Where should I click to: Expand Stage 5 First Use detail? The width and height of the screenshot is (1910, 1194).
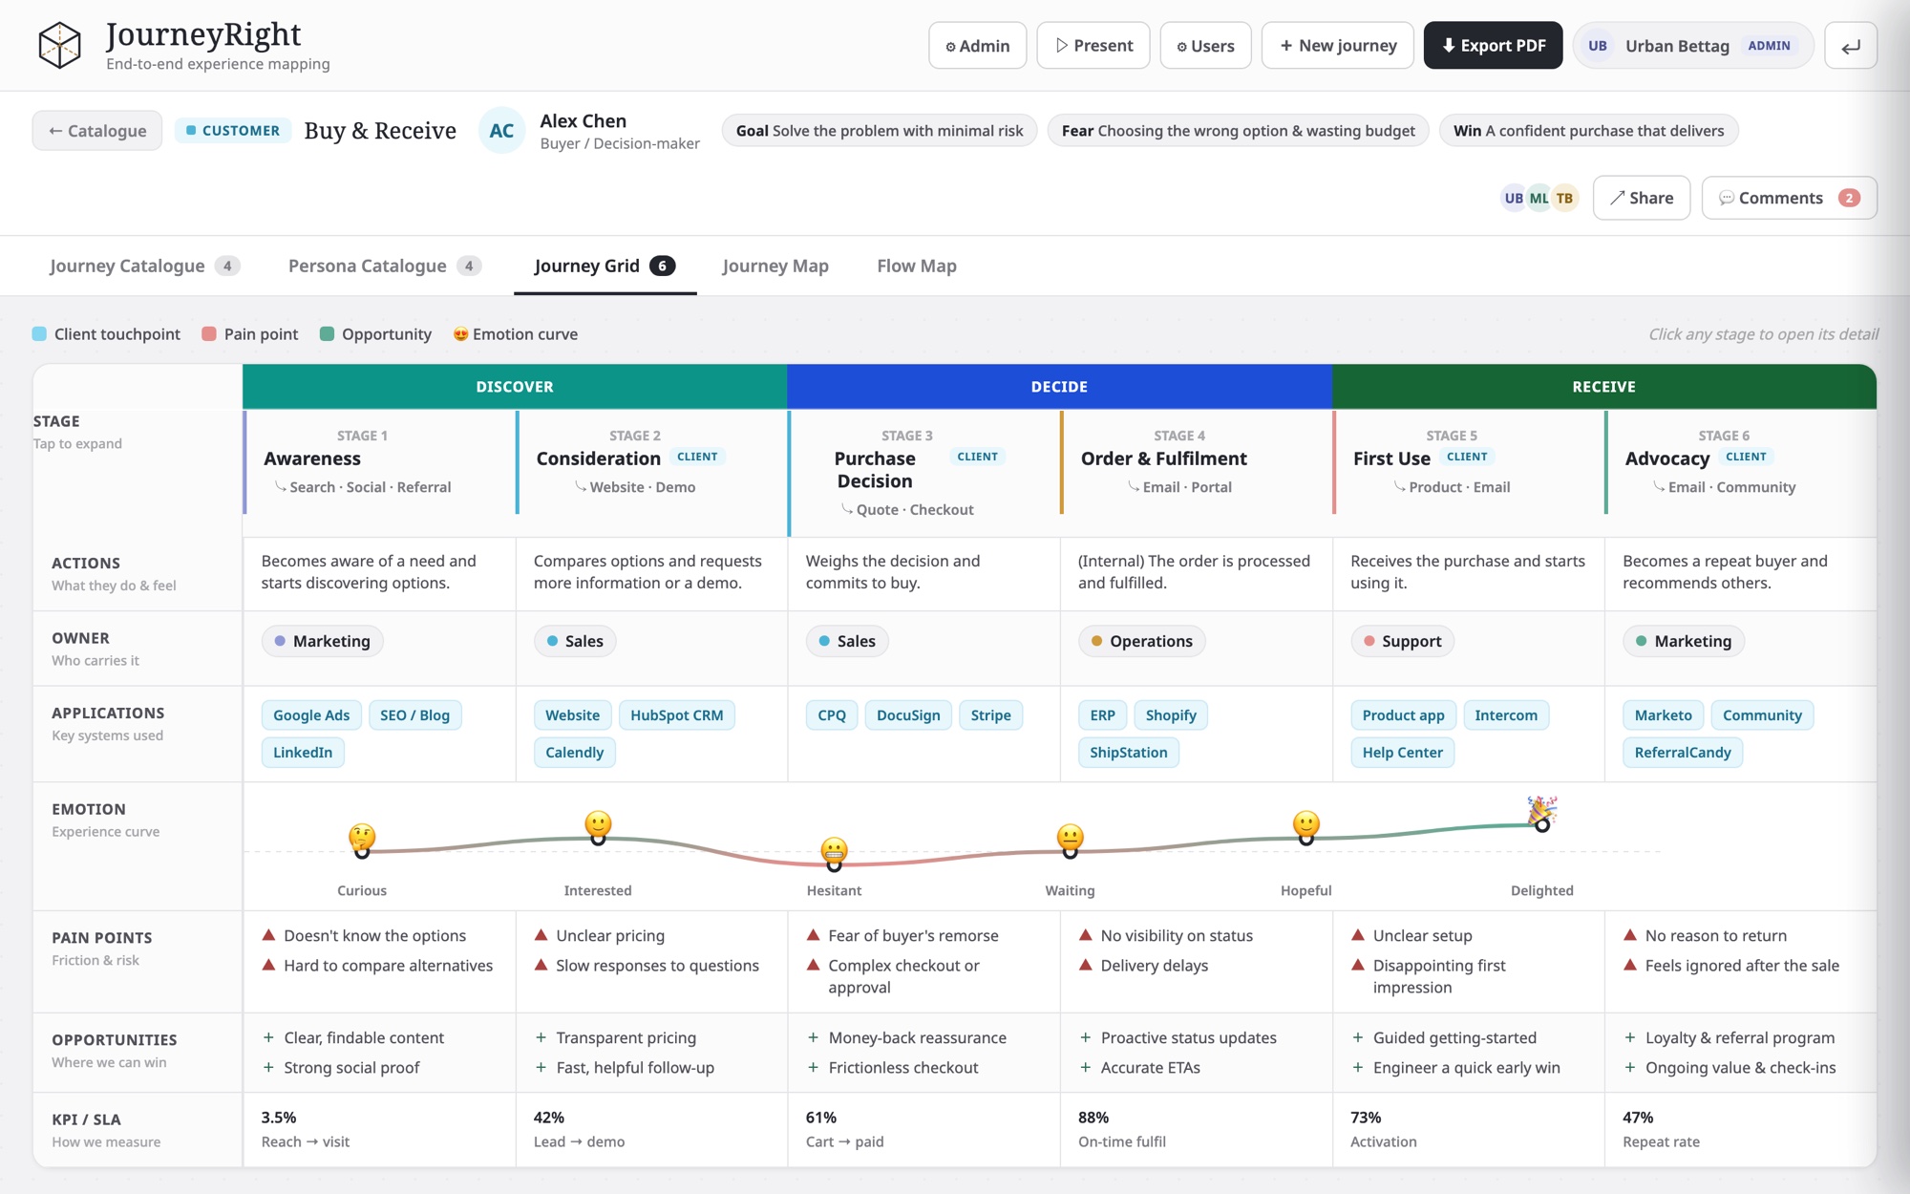(x=1468, y=462)
